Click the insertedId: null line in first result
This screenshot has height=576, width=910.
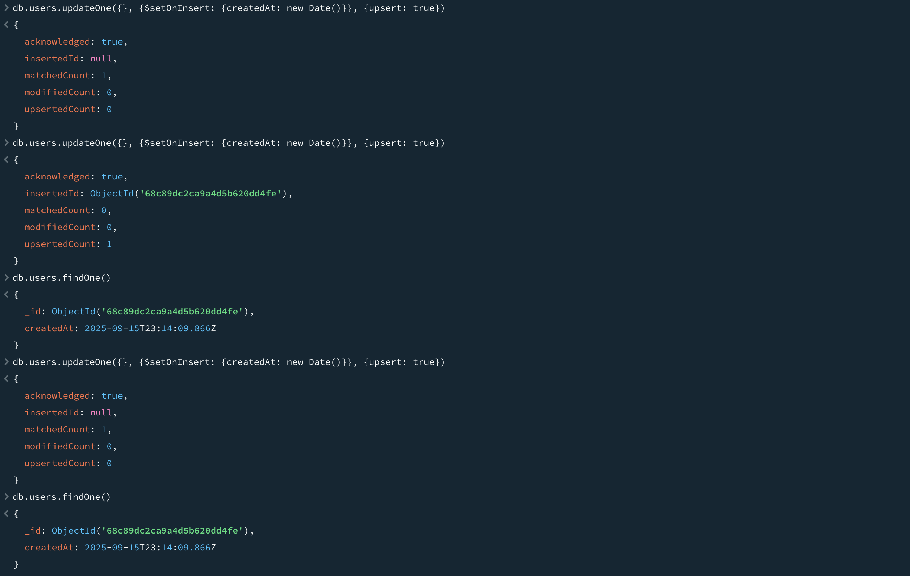[70, 59]
